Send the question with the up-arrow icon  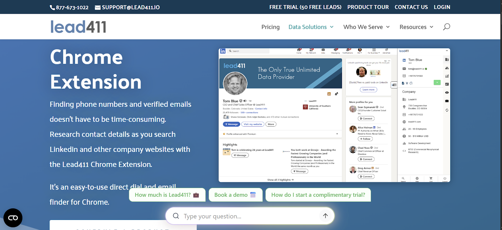[x=325, y=216]
